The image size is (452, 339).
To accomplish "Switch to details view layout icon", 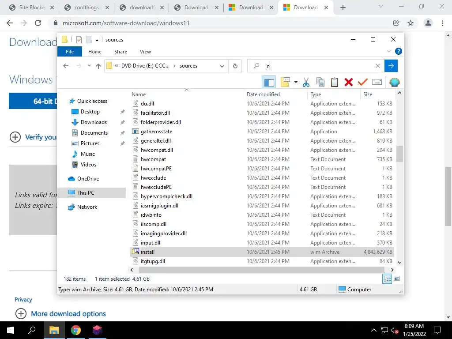I will [x=387, y=279].
